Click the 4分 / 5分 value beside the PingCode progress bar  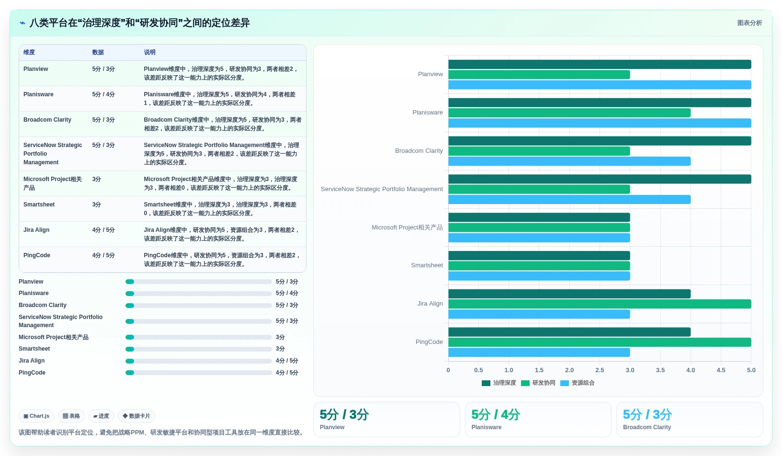tap(287, 373)
